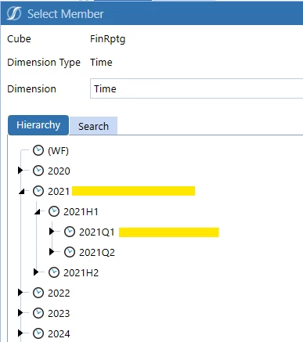Click the clock icon beside 2021Q2

click(x=70, y=252)
